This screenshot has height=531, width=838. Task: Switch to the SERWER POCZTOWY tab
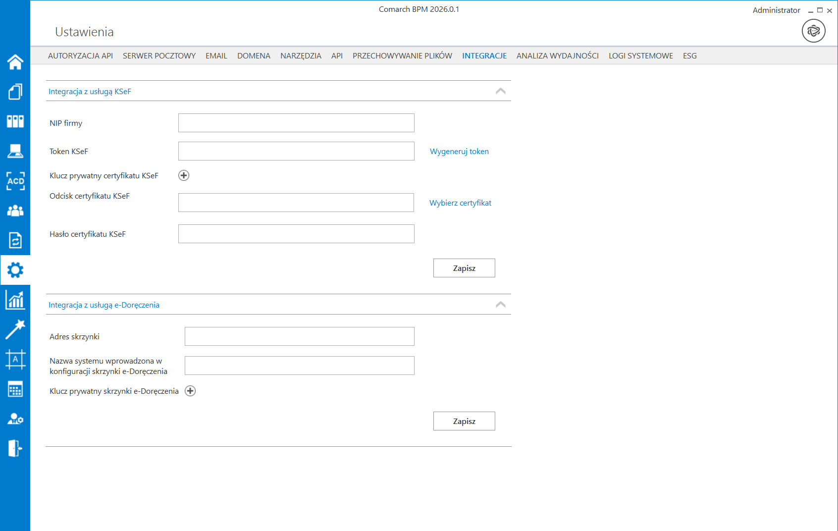tap(159, 56)
